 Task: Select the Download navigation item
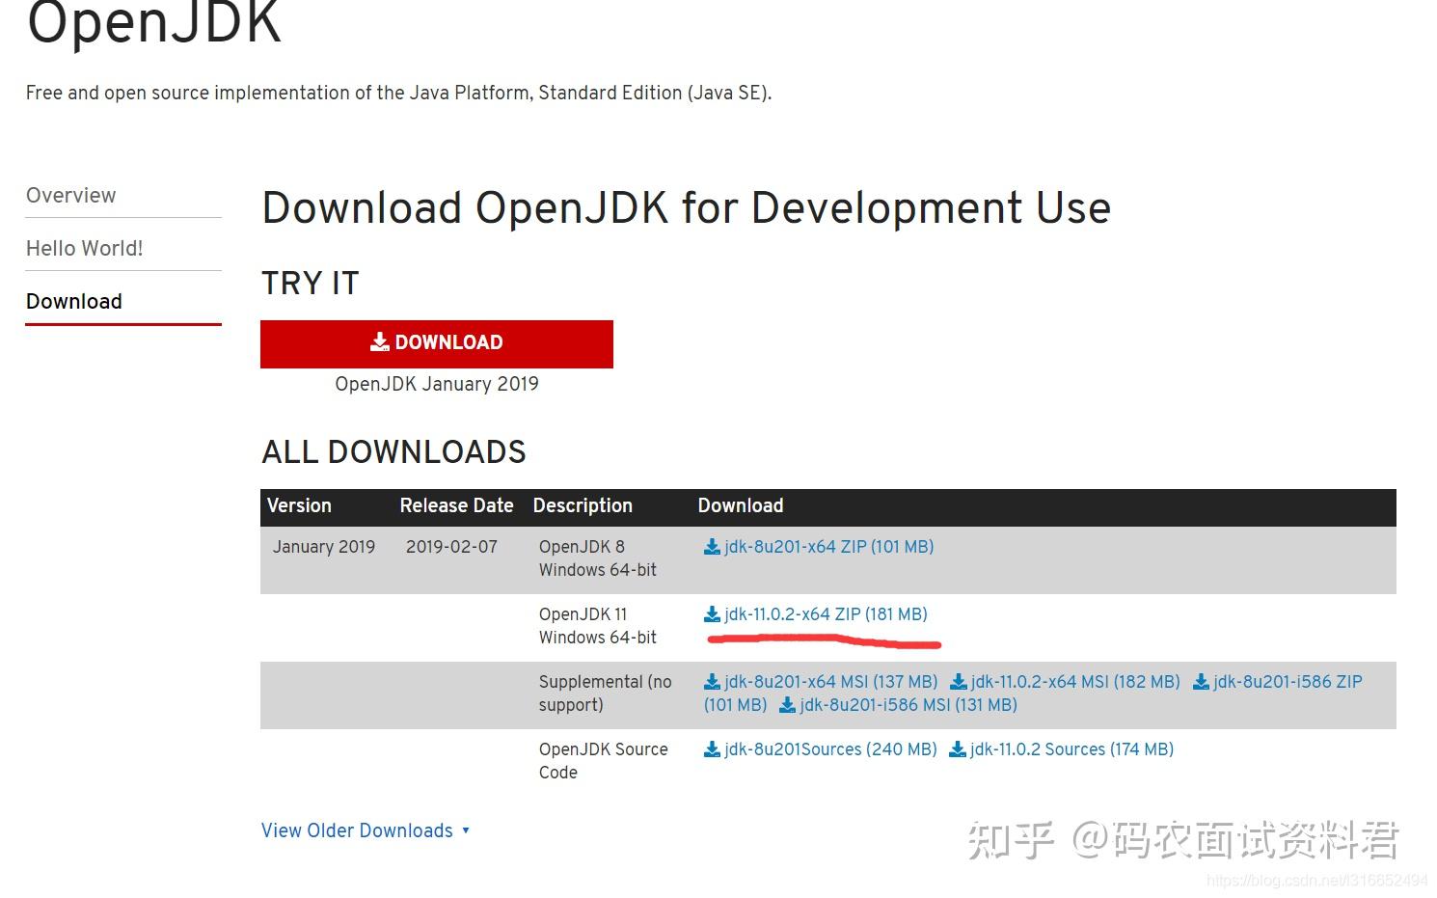click(73, 301)
